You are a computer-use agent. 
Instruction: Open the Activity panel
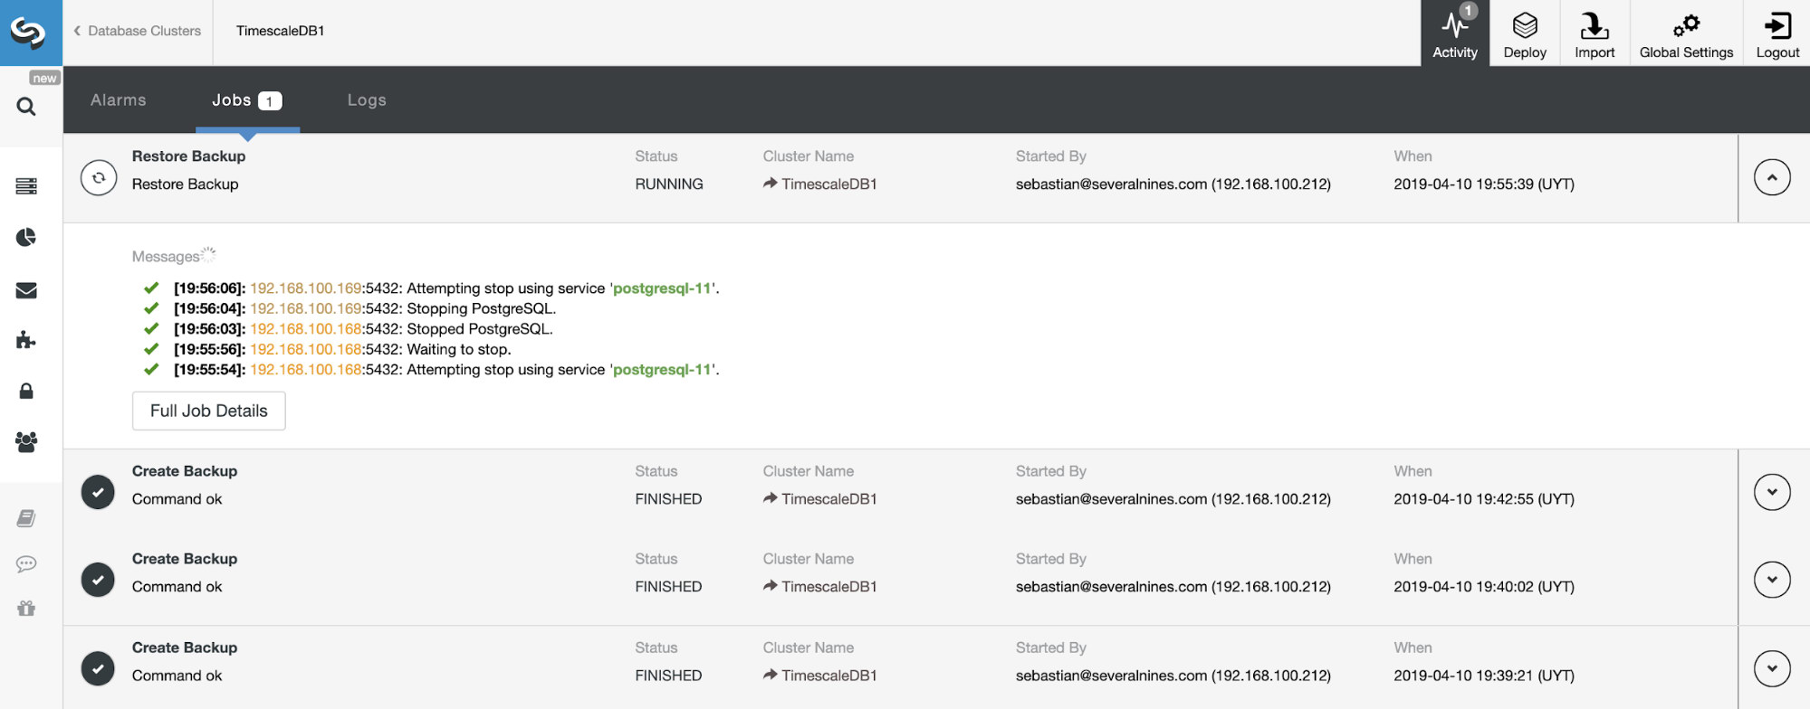[1455, 33]
